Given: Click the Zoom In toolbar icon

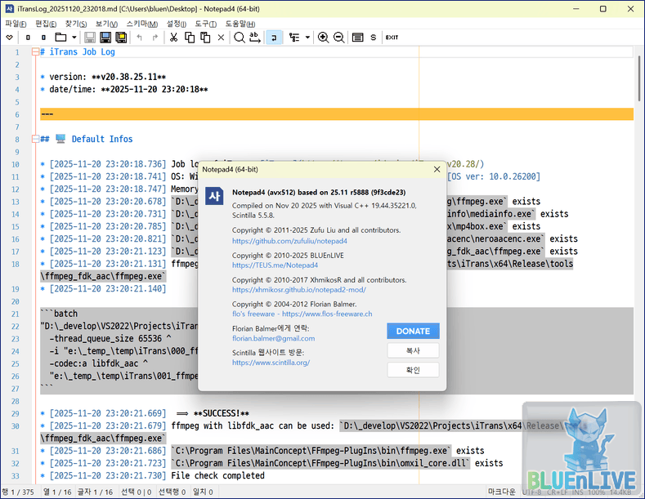Looking at the screenshot, I should coord(324,38).
